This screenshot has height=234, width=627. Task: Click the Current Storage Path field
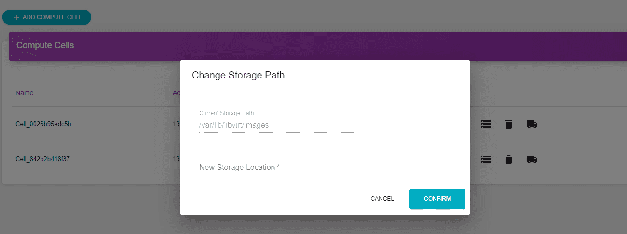coord(283,125)
